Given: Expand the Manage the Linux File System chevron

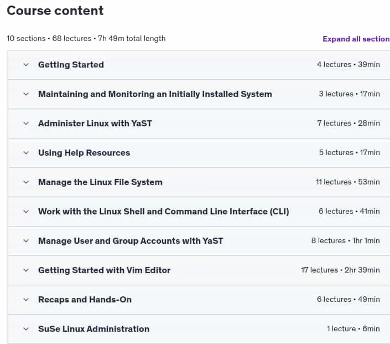Looking at the screenshot, I should tap(26, 182).
